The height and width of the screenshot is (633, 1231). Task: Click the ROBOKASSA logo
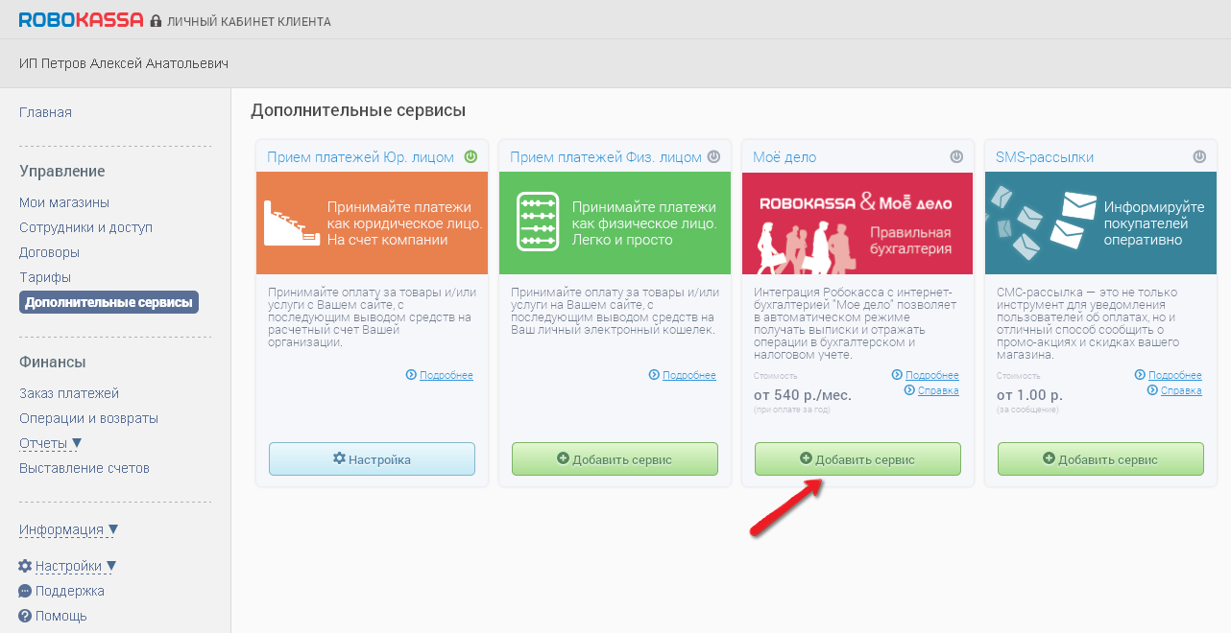pos(81,19)
